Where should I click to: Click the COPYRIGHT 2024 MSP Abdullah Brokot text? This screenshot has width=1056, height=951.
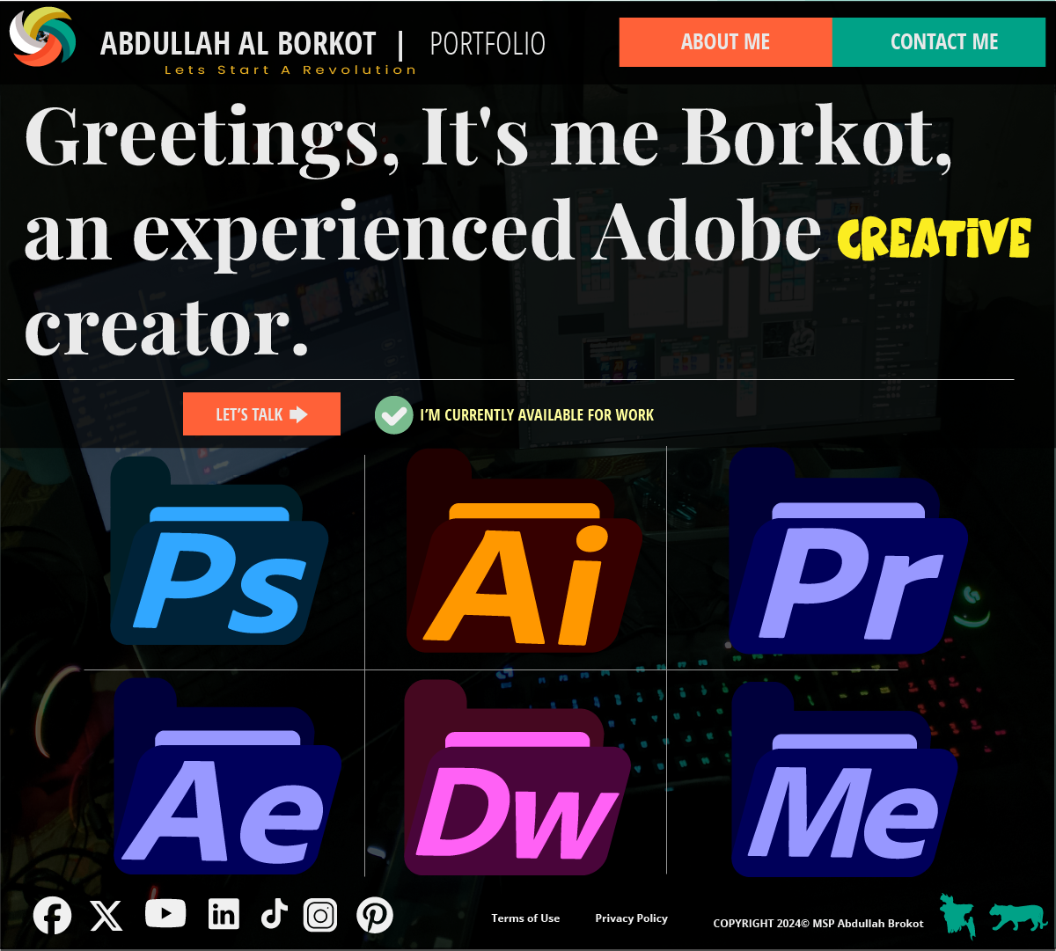coord(818,924)
